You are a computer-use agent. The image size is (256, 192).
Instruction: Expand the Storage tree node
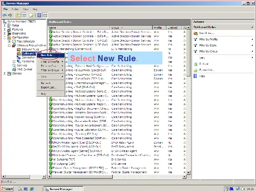(4, 74)
